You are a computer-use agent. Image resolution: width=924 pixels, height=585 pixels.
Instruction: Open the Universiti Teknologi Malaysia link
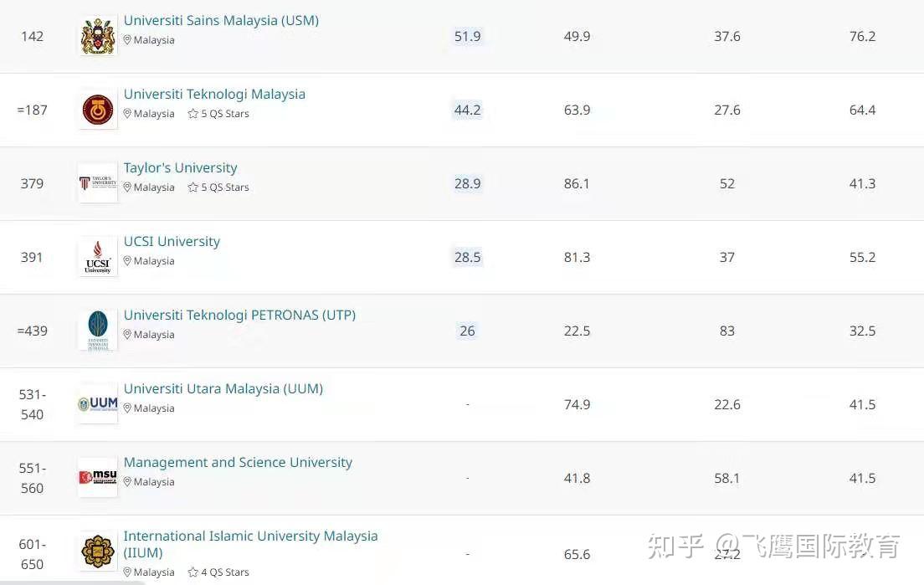tap(214, 95)
